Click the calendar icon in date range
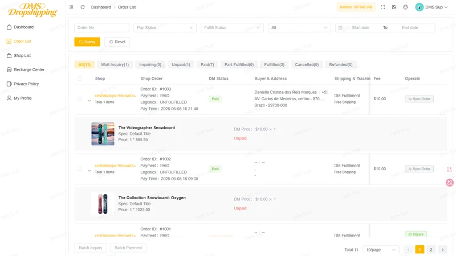Screen dimensions: 456x256 tap(340, 27)
